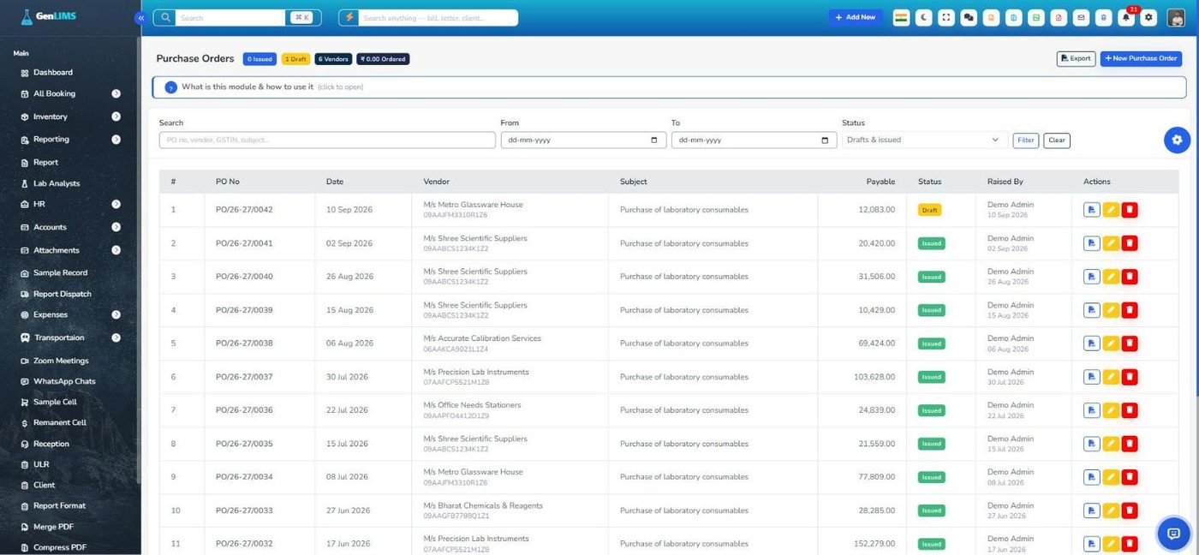Viewport: 1199px width, 555px height.
Task: Click the '0 Issued' blue badge
Action: coord(259,59)
